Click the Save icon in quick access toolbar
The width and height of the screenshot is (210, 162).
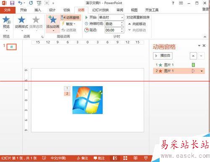tap(12, 3)
